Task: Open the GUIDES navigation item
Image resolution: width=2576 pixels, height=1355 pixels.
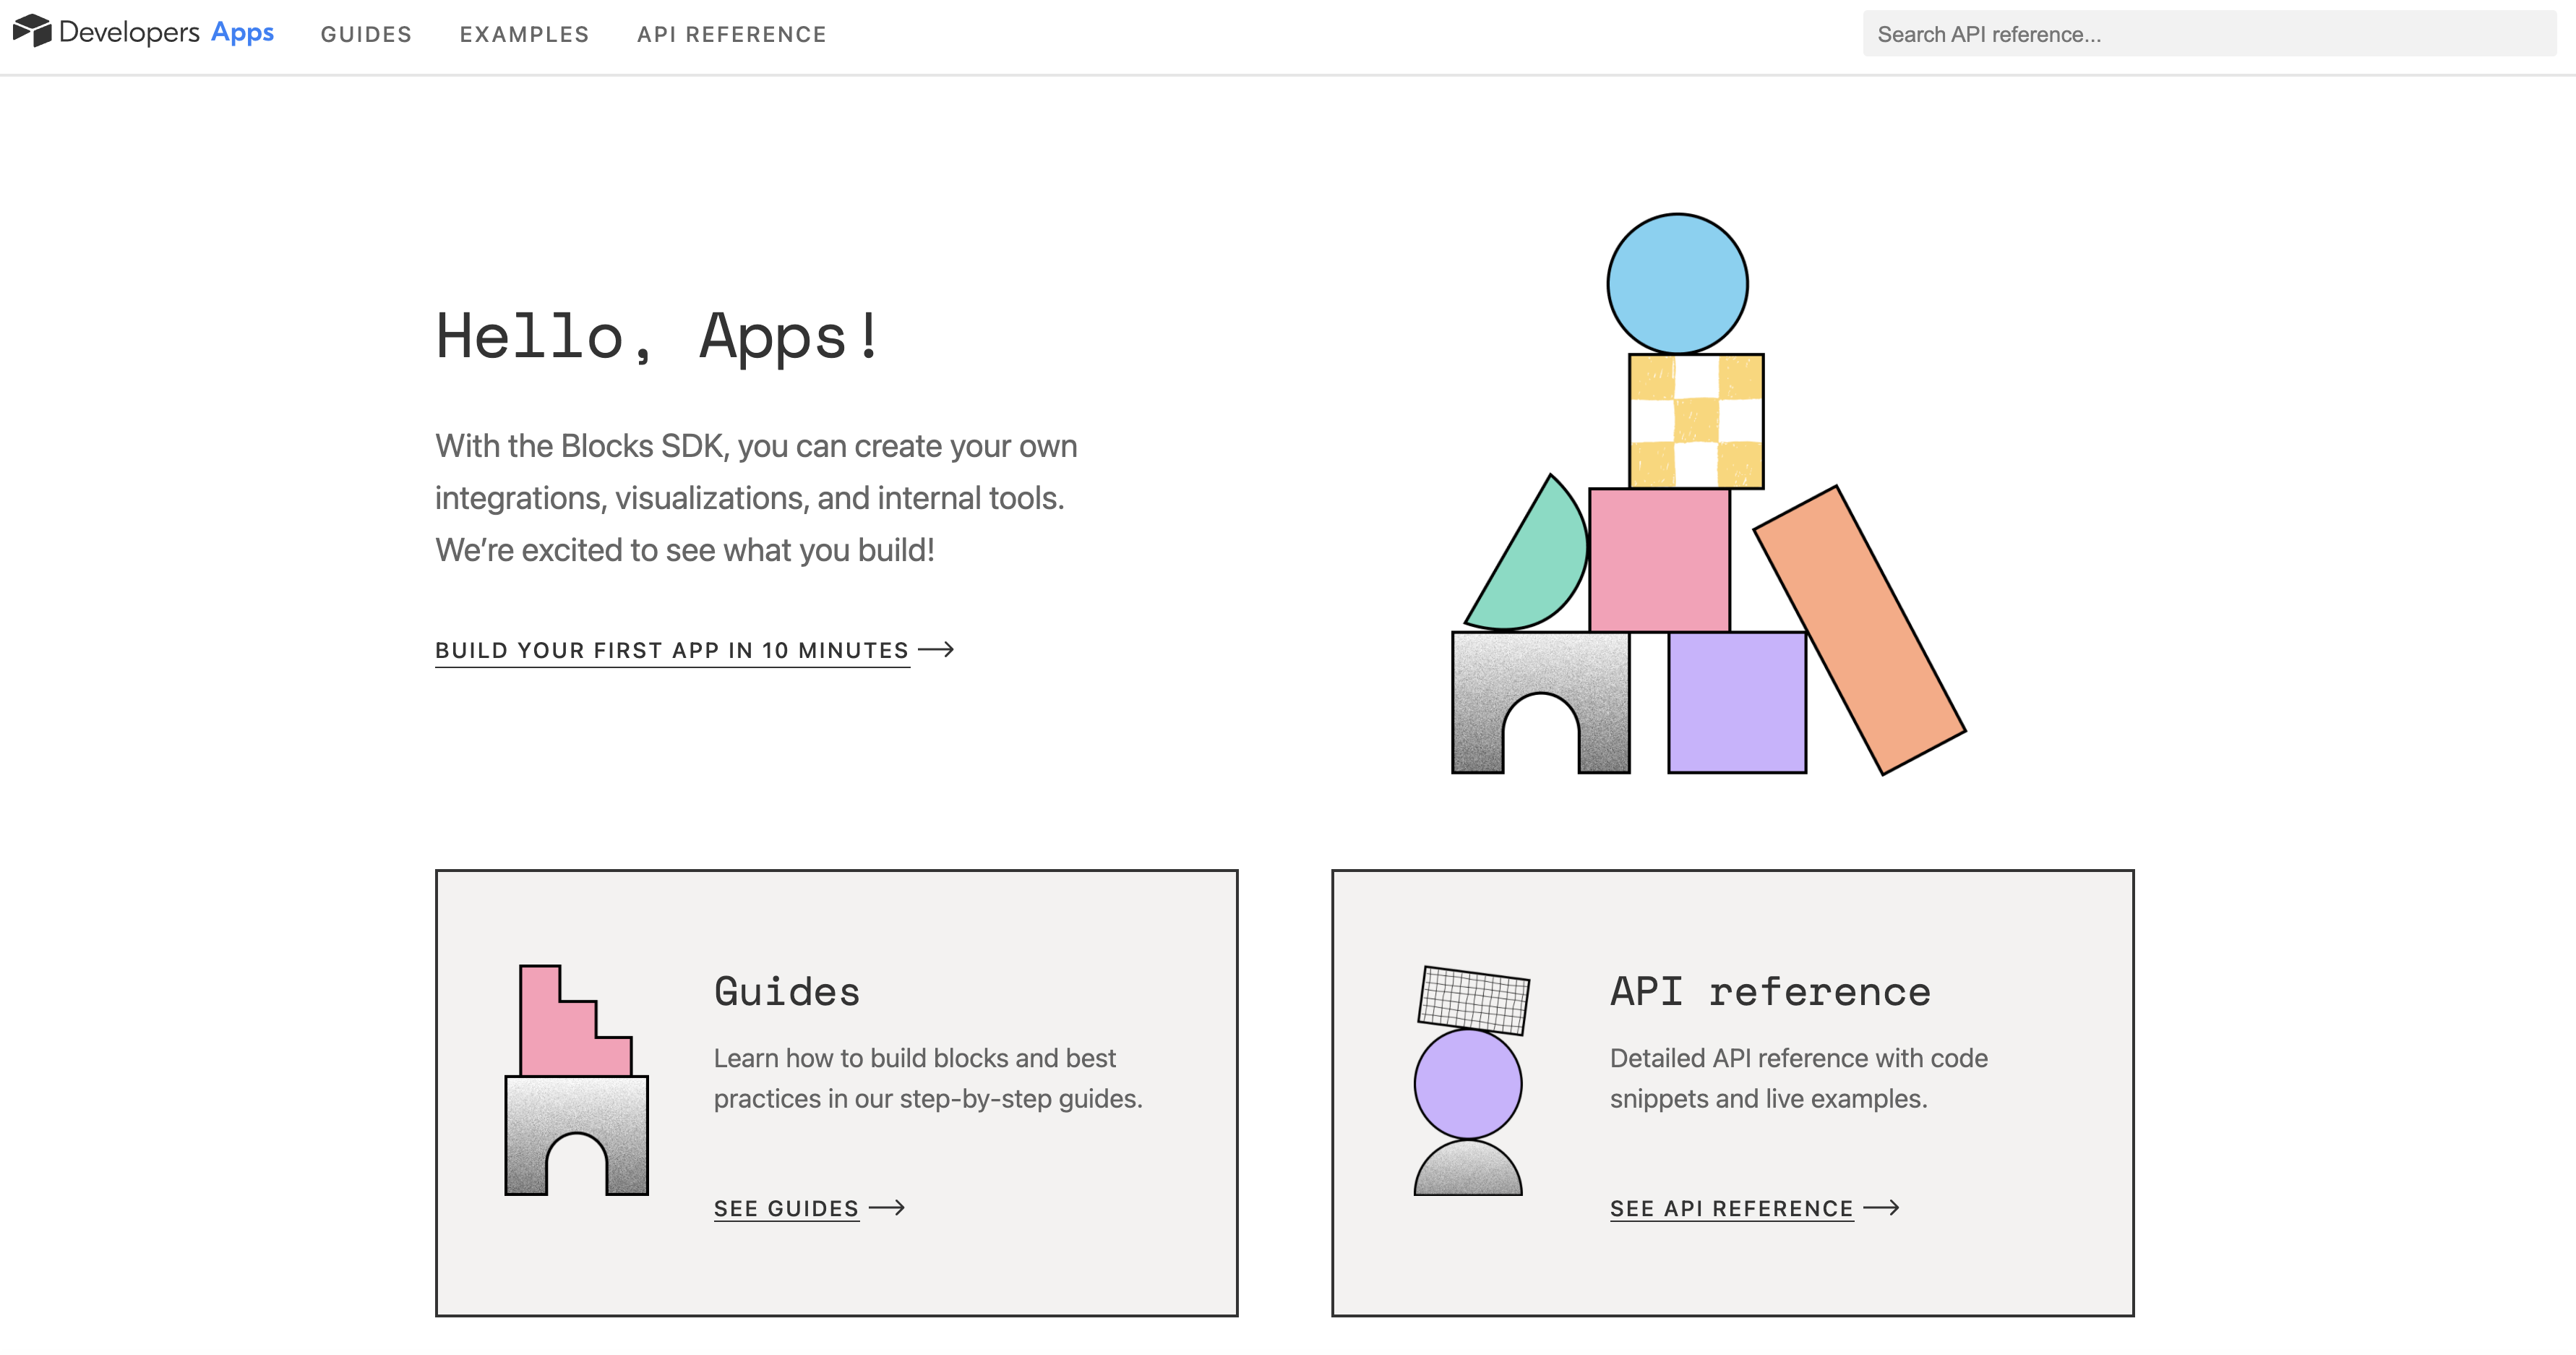Action: 366,34
